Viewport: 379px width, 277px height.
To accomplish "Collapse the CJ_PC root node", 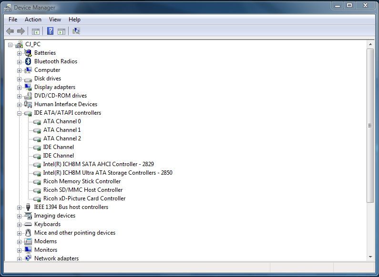I will tap(10, 45).
